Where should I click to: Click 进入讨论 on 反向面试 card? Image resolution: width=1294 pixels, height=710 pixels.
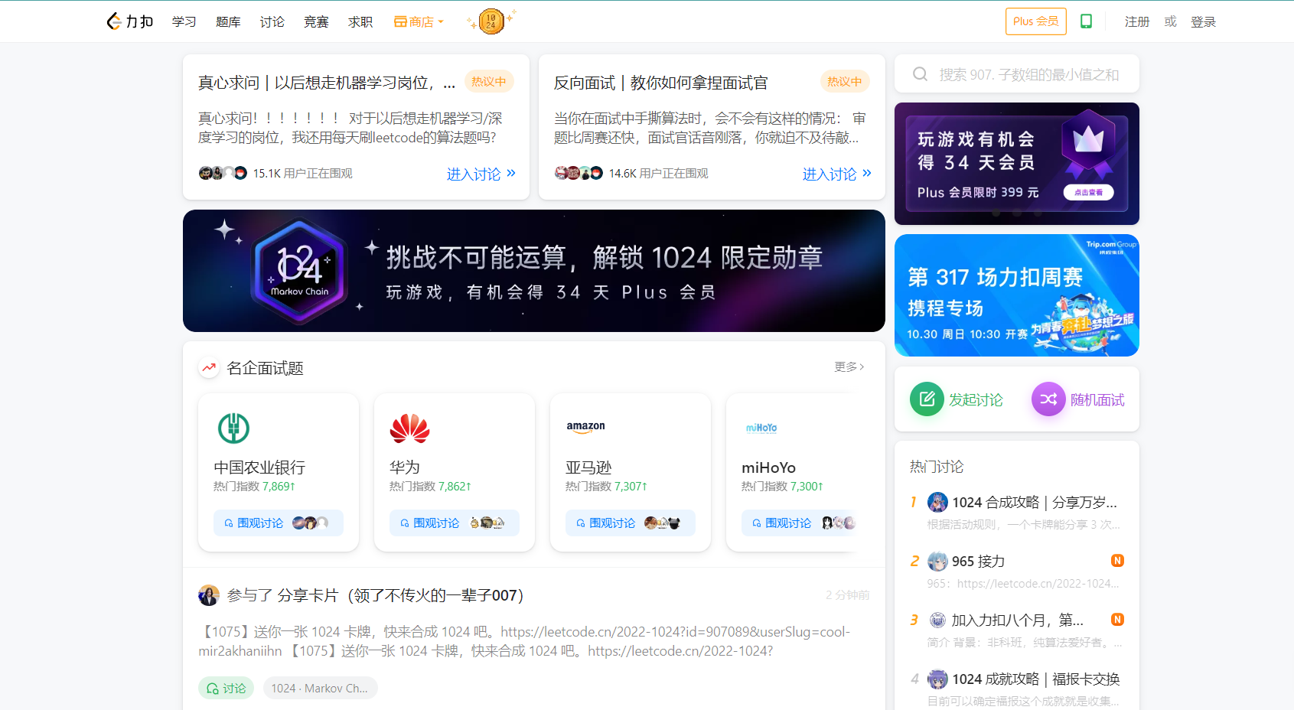pos(837,174)
